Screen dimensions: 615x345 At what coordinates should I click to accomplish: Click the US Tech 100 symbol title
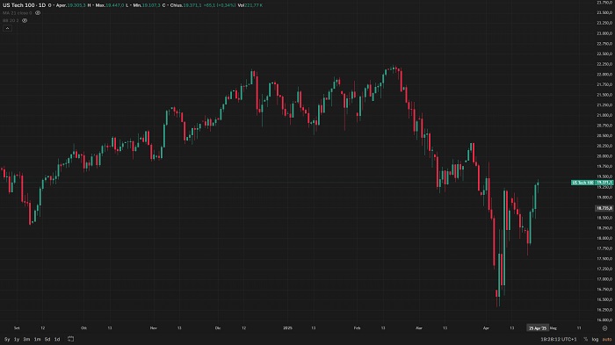click(x=24, y=5)
